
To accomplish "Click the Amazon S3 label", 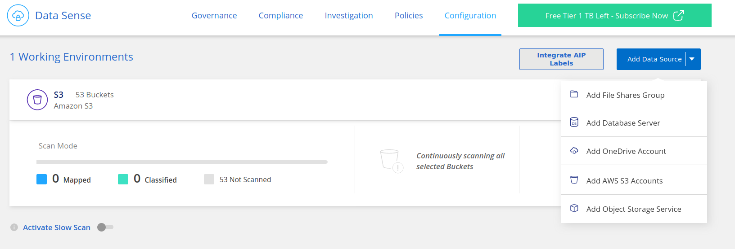I will [x=73, y=106].
